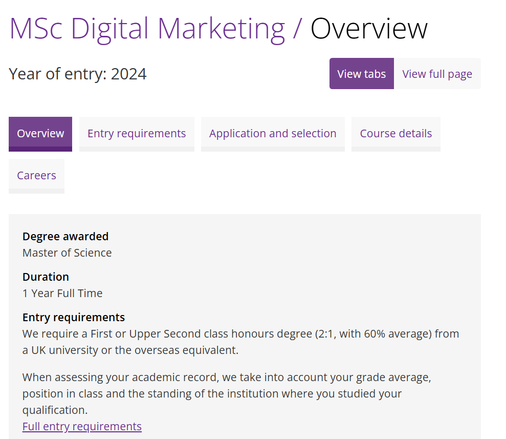
Task: Open the Careers tab
Action: pos(36,176)
